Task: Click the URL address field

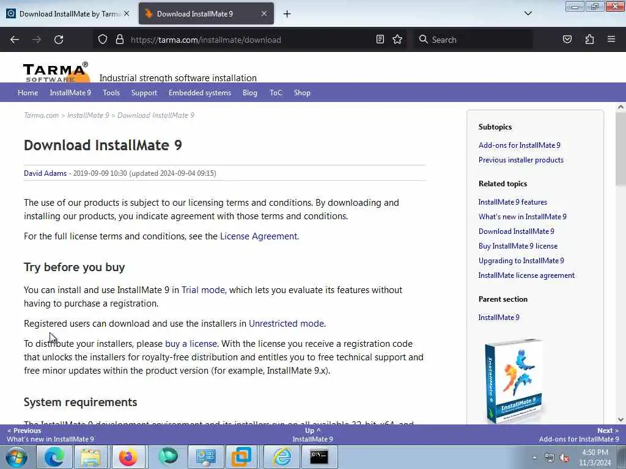Action: click(251, 40)
